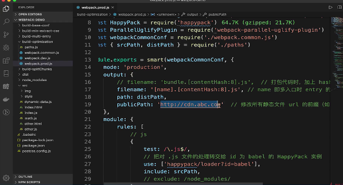Close the webpack.prod.js tab
343x185 pixels.
[x=113, y=7]
